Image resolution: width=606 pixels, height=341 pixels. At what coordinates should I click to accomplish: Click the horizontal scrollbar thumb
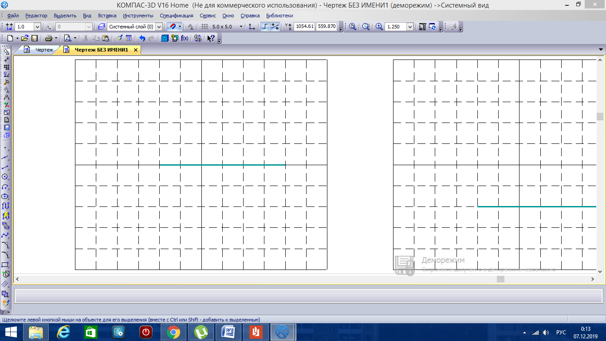[500, 279]
